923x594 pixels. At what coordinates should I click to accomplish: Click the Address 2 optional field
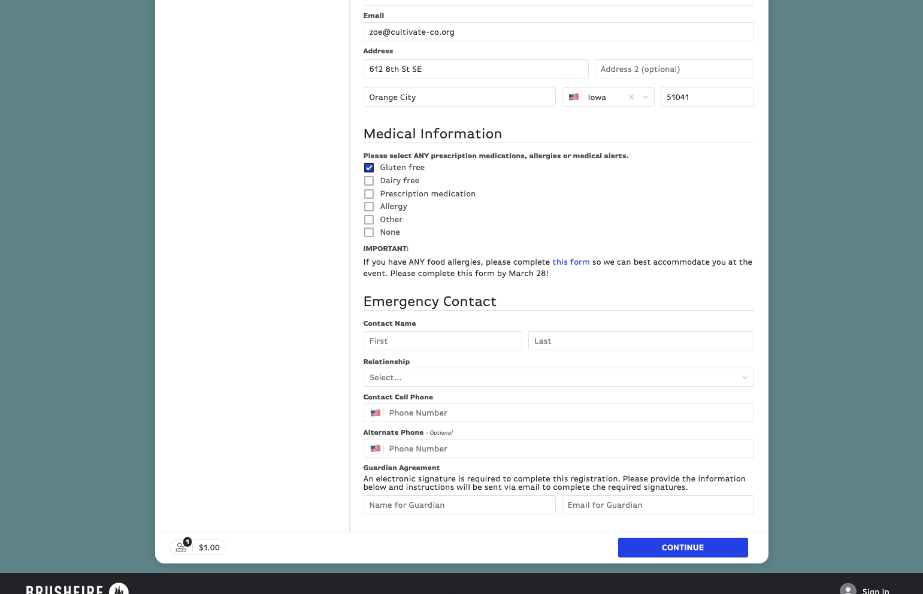pyautogui.click(x=674, y=69)
